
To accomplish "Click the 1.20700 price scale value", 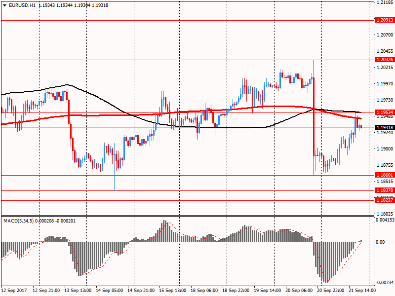I will pos(385,35).
